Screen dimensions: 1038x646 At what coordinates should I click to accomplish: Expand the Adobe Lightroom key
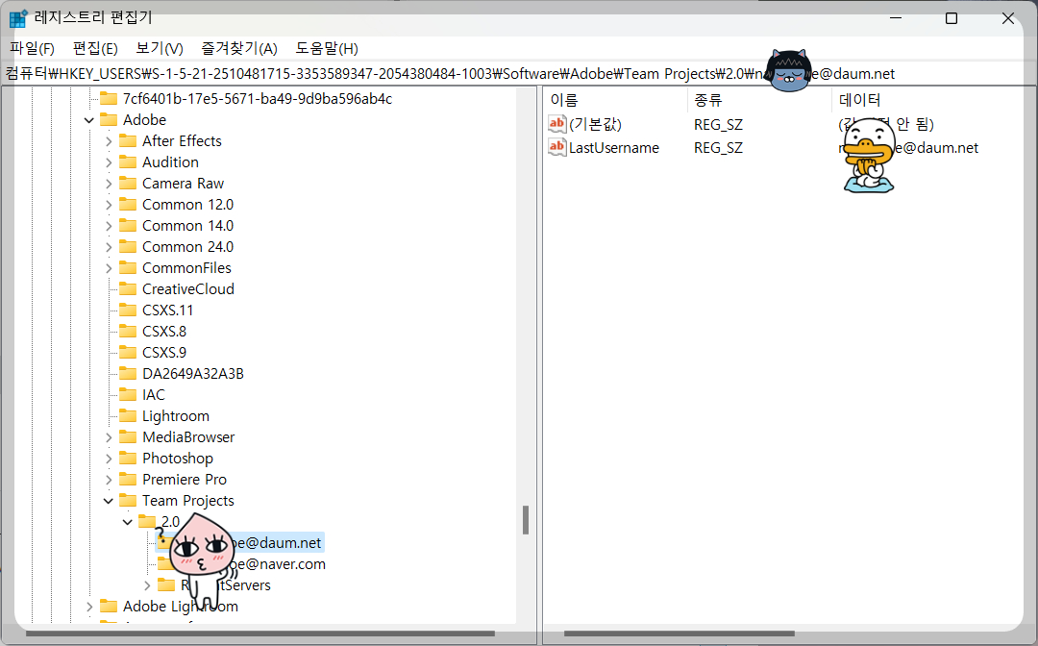click(x=89, y=607)
